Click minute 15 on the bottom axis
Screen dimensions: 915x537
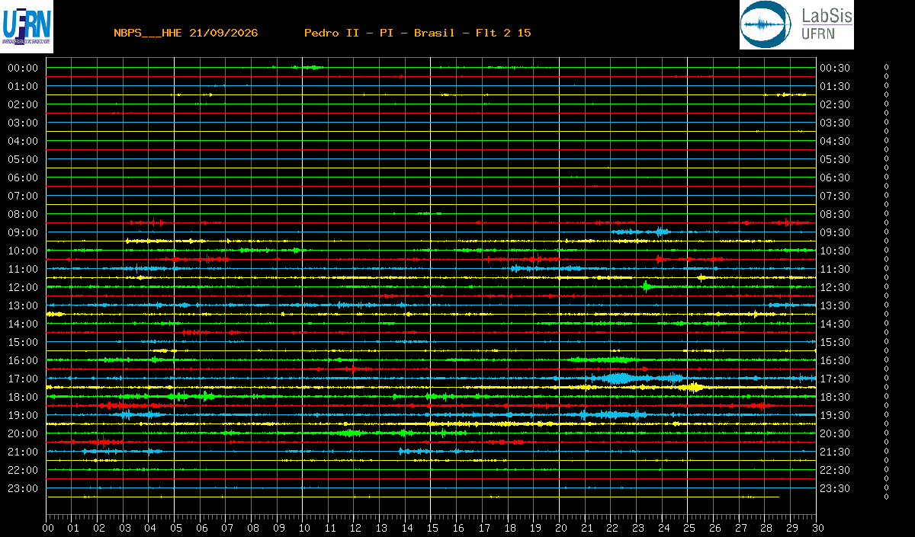[x=432, y=527]
